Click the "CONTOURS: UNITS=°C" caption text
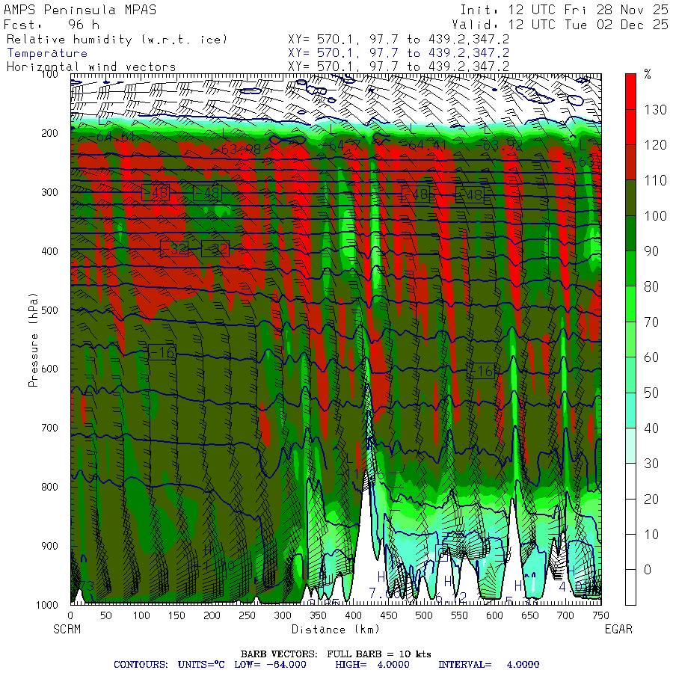 (169, 665)
